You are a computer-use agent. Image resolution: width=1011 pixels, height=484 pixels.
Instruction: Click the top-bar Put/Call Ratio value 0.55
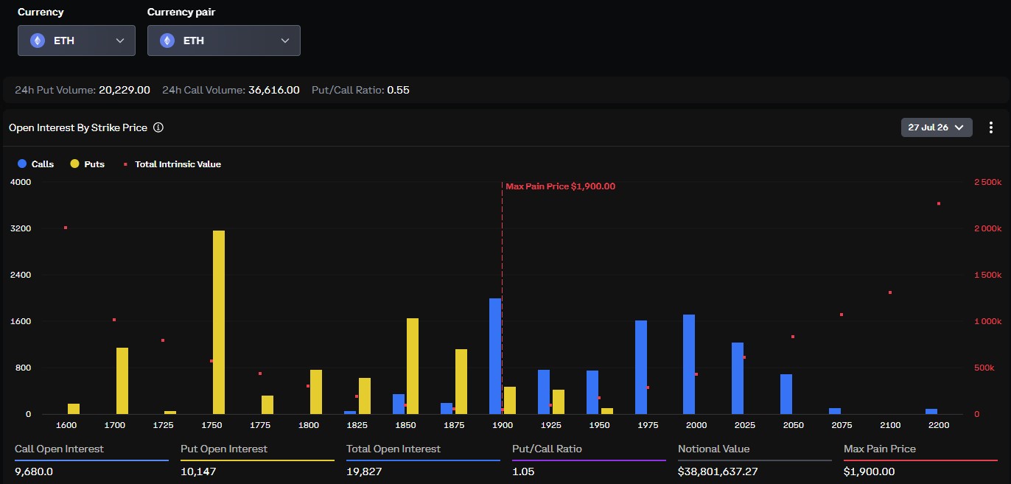click(x=398, y=90)
